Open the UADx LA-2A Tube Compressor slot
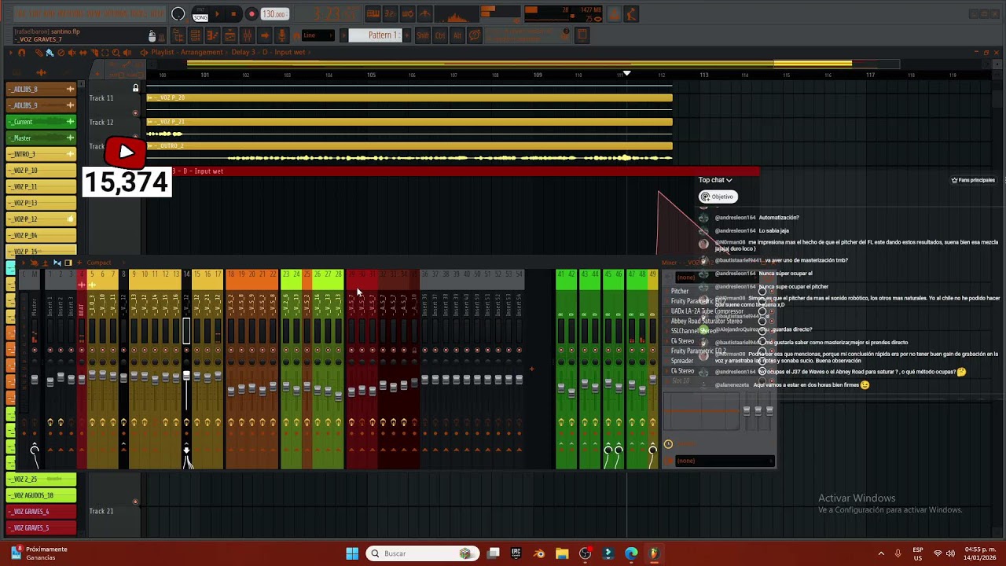 pos(707,311)
